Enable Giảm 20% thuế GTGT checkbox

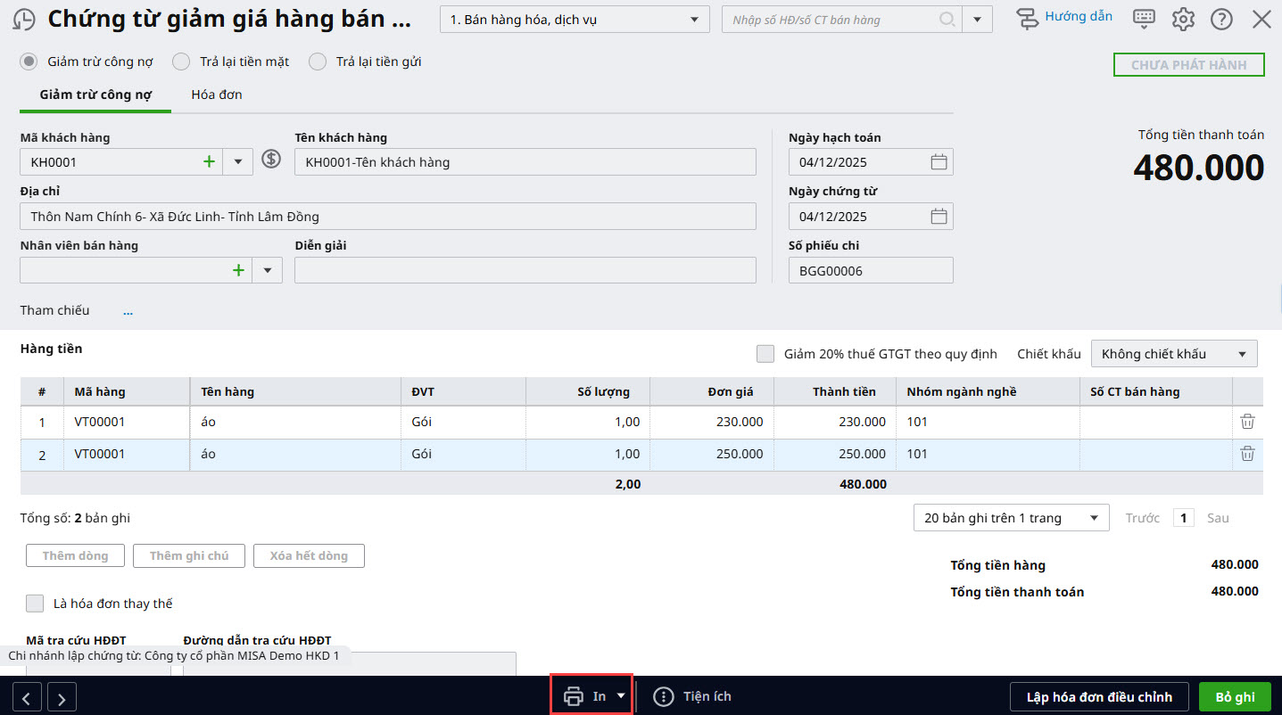[x=765, y=354]
